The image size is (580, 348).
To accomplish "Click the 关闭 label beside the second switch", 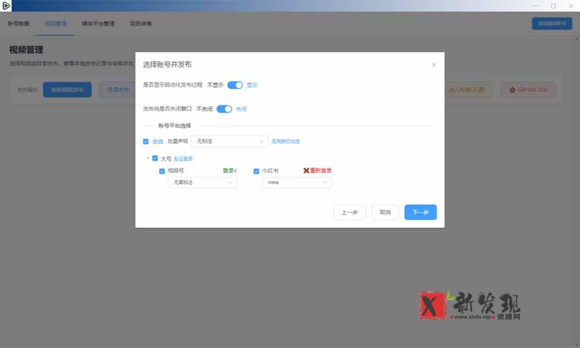I will click(241, 109).
